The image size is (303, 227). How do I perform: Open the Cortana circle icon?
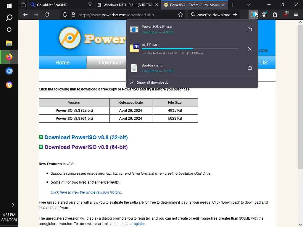click(9, 30)
